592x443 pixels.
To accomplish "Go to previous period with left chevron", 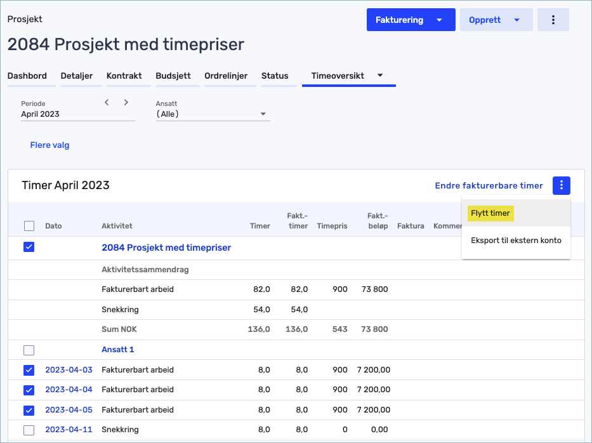I will [x=107, y=102].
